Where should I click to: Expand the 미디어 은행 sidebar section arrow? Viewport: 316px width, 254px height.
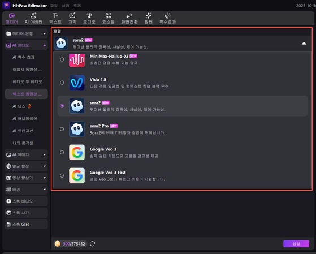click(45, 33)
